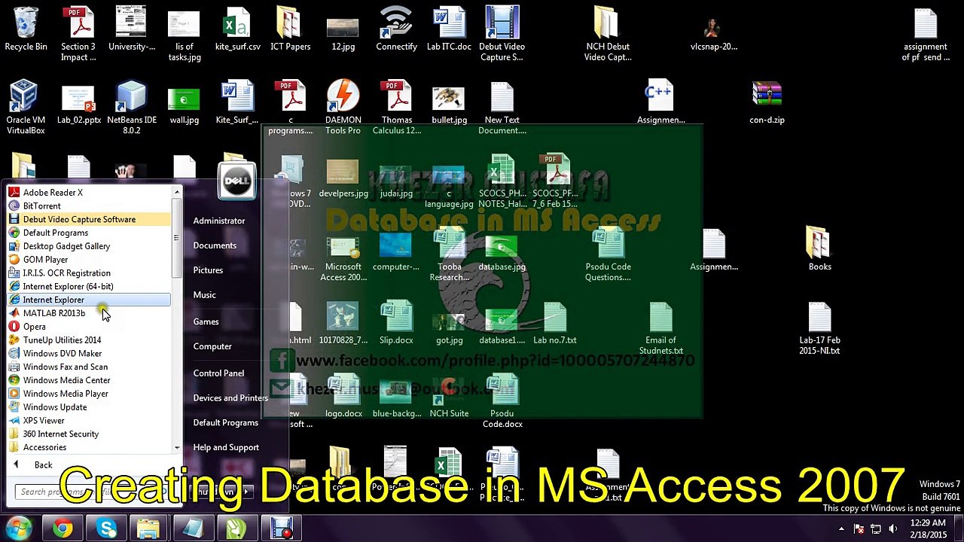Open Games from the Start menu
964x542 pixels.
206,321
